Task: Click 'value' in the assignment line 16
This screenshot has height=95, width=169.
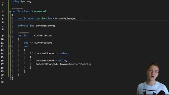Action: click(62, 60)
